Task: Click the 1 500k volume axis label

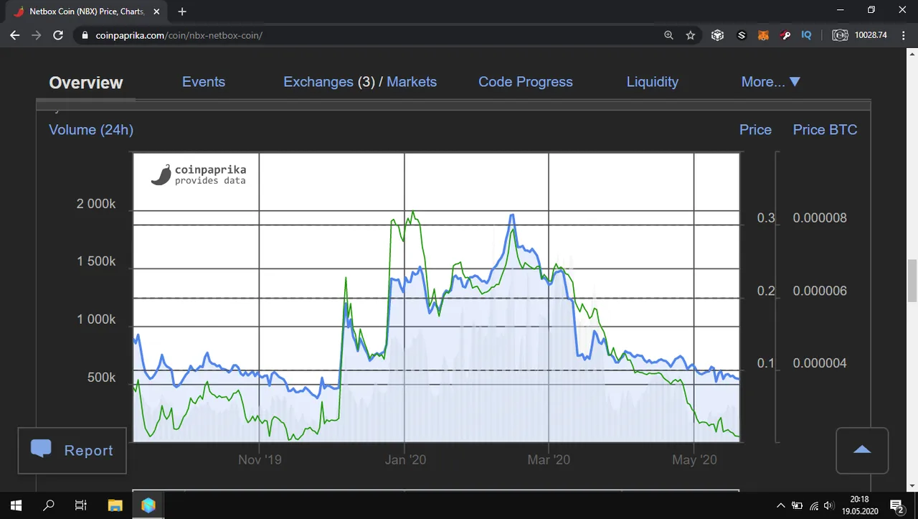Action: coord(96,261)
